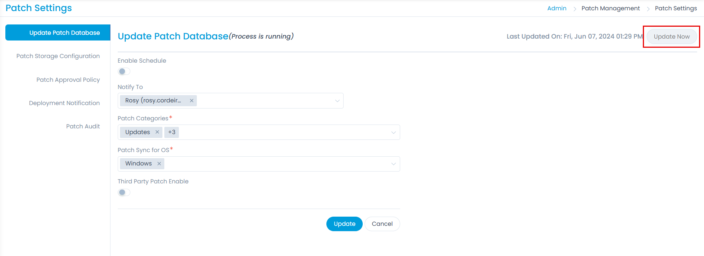Open the Update Patch Database tab

[x=65, y=33]
